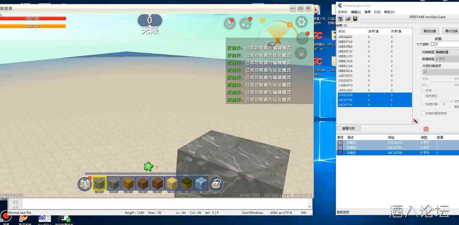Image resolution: width=459 pixels, height=225 pixels.
Task: Click the 查看内存 button
Action: coord(348,128)
